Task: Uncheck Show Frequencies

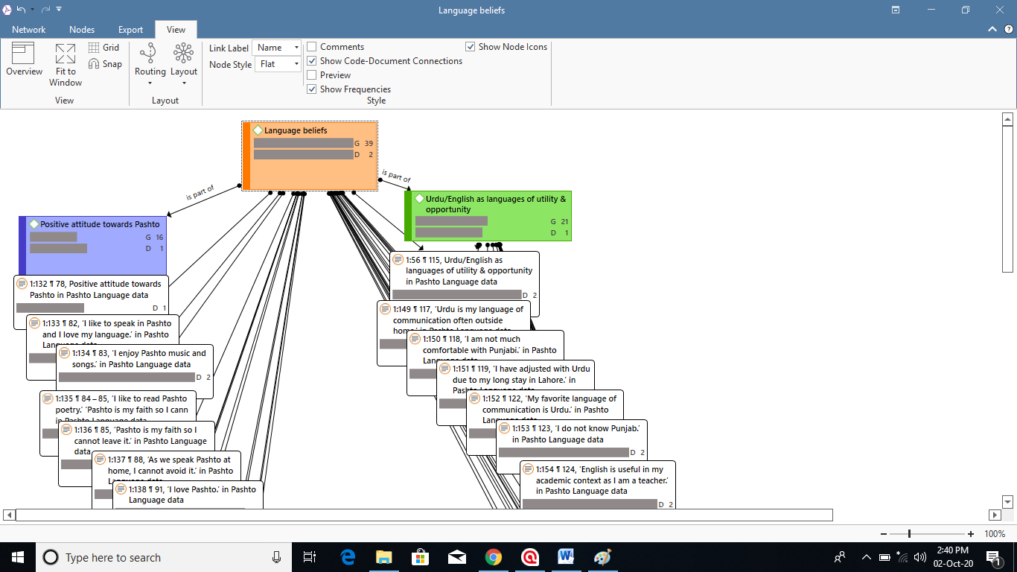Action: pyautogui.click(x=312, y=89)
